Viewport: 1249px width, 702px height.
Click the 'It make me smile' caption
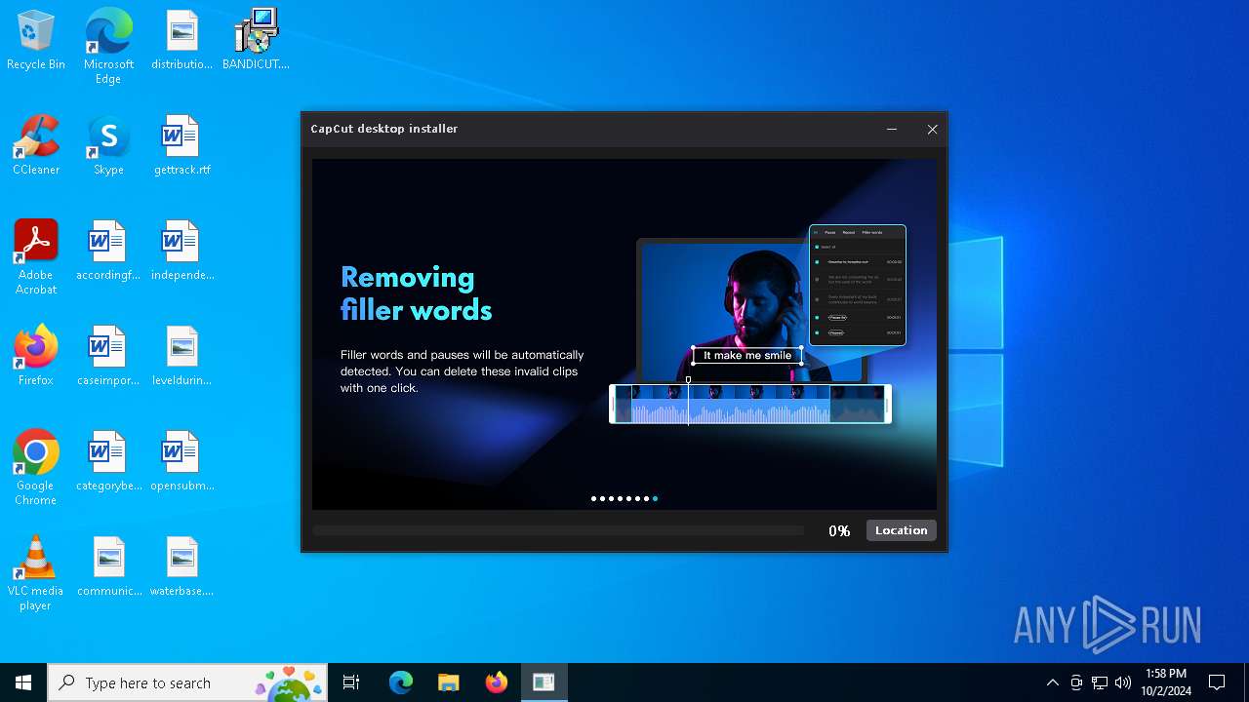pyautogui.click(x=747, y=356)
